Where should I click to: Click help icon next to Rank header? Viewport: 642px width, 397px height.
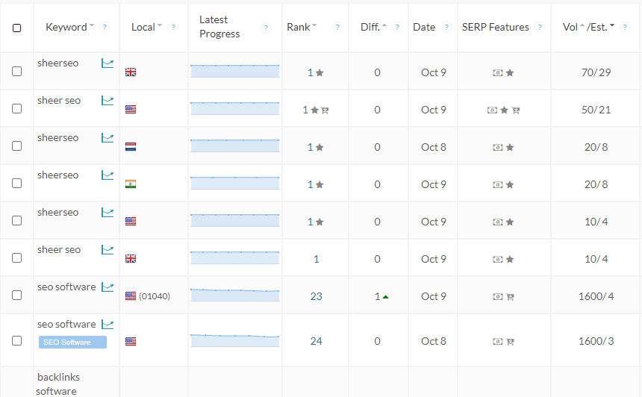(337, 27)
